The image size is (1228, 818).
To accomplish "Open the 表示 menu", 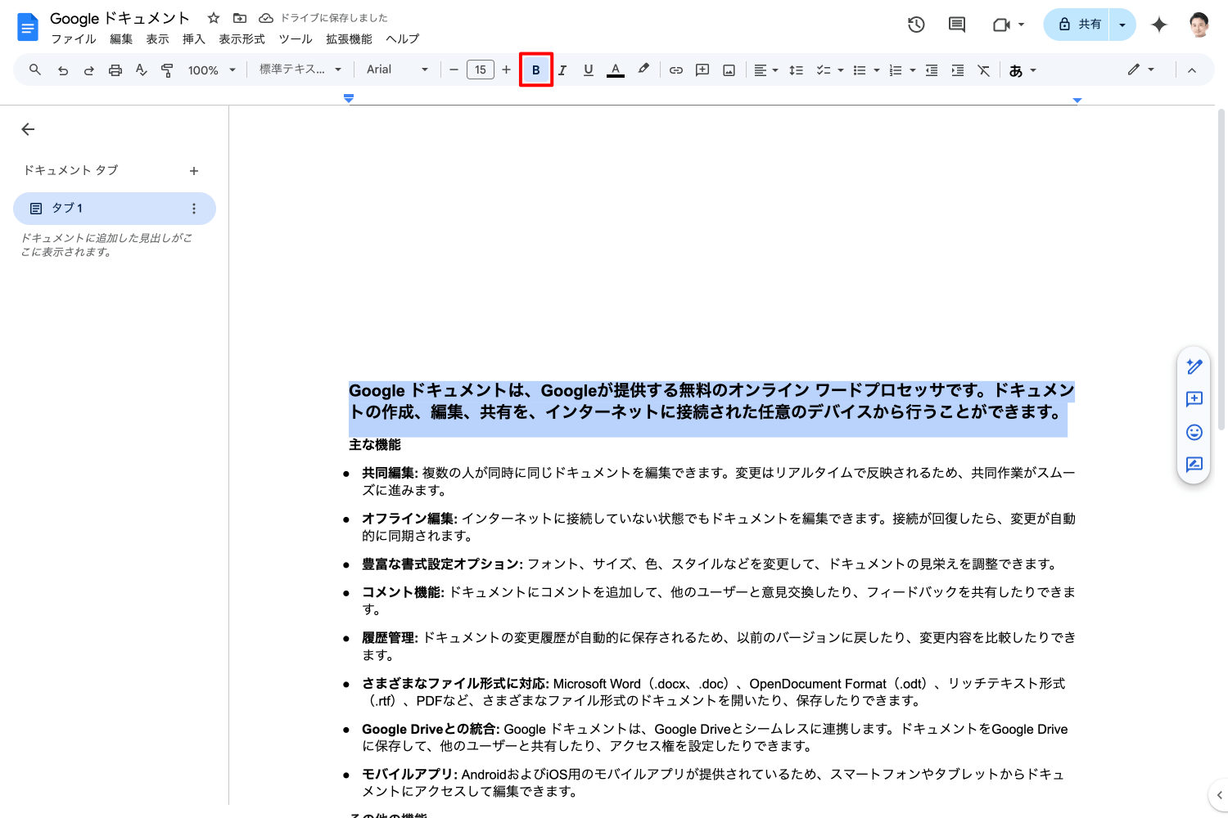I will point(157,39).
